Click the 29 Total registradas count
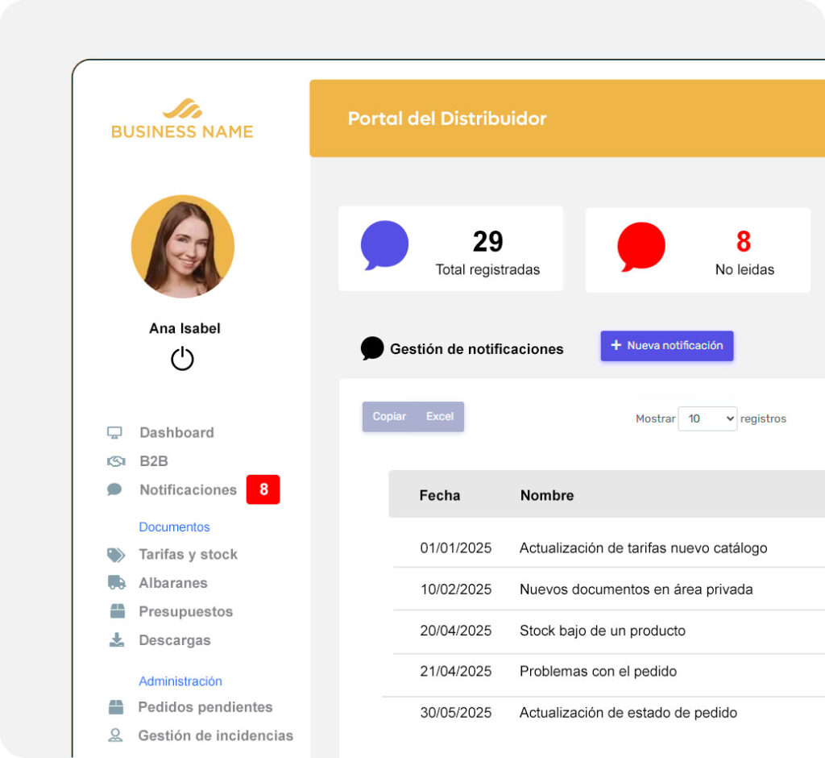Viewport: 825px width, 758px height. click(487, 242)
